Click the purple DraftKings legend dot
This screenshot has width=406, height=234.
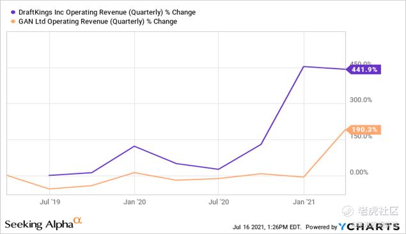(13, 12)
